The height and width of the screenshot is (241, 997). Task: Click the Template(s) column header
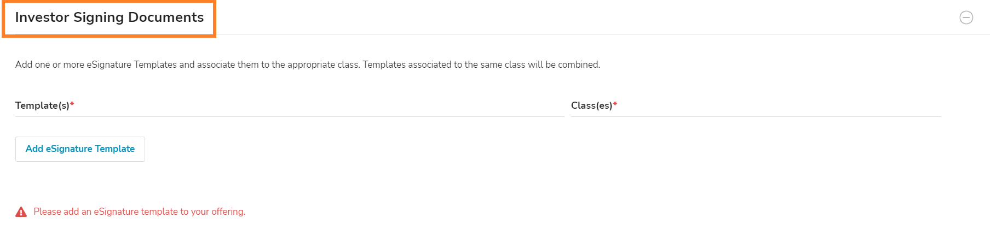pos(43,105)
